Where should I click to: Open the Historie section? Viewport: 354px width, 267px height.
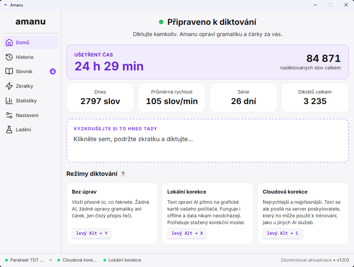click(x=31, y=57)
